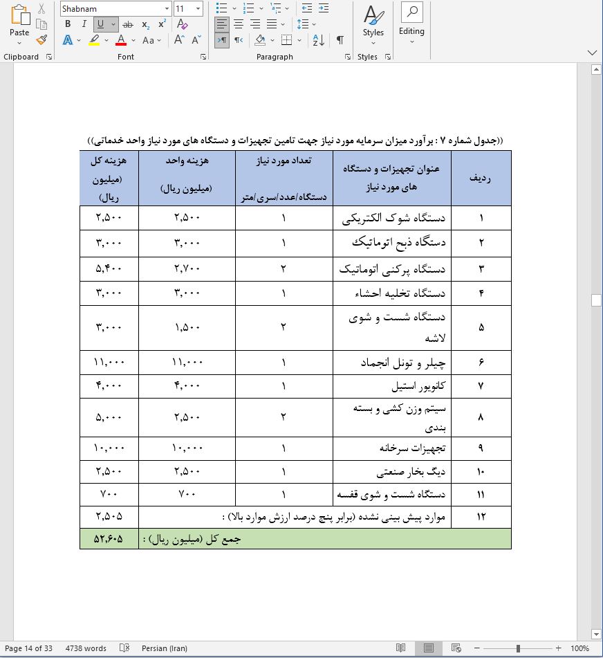Image resolution: width=603 pixels, height=658 pixels.
Task: Apply strikethrough formatting
Action: pos(127,24)
